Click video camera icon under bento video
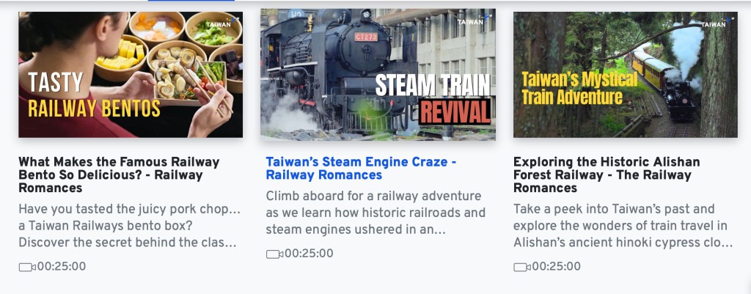This screenshot has height=294, width=751. 27,267
